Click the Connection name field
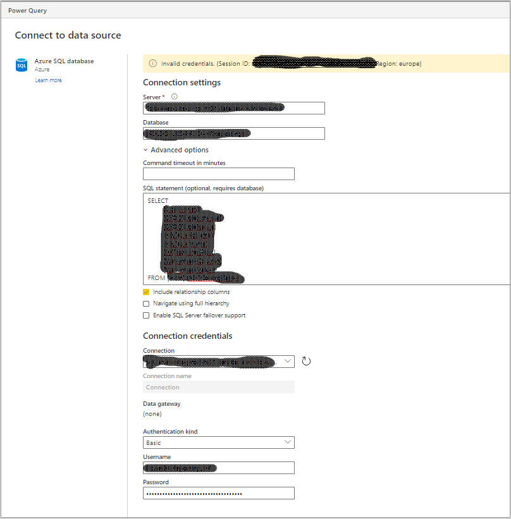The height and width of the screenshot is (519, 511). pos(219,387)
